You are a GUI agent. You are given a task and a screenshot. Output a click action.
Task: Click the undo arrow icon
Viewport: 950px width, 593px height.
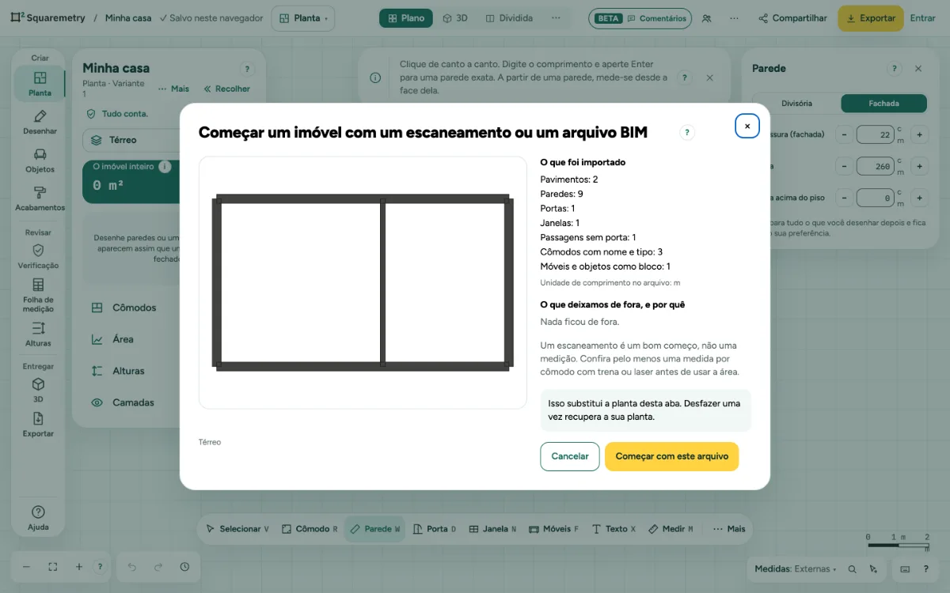[131, 567]
